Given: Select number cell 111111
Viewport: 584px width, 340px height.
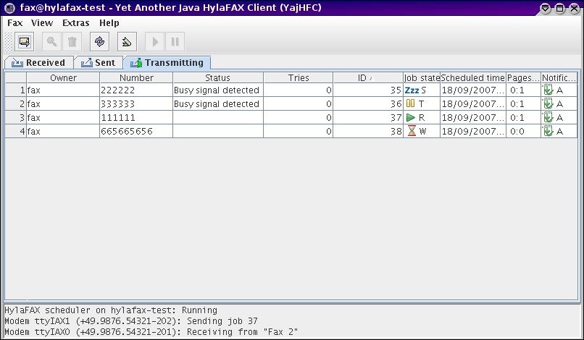Looking at the screenshot, I should point(136,117).
